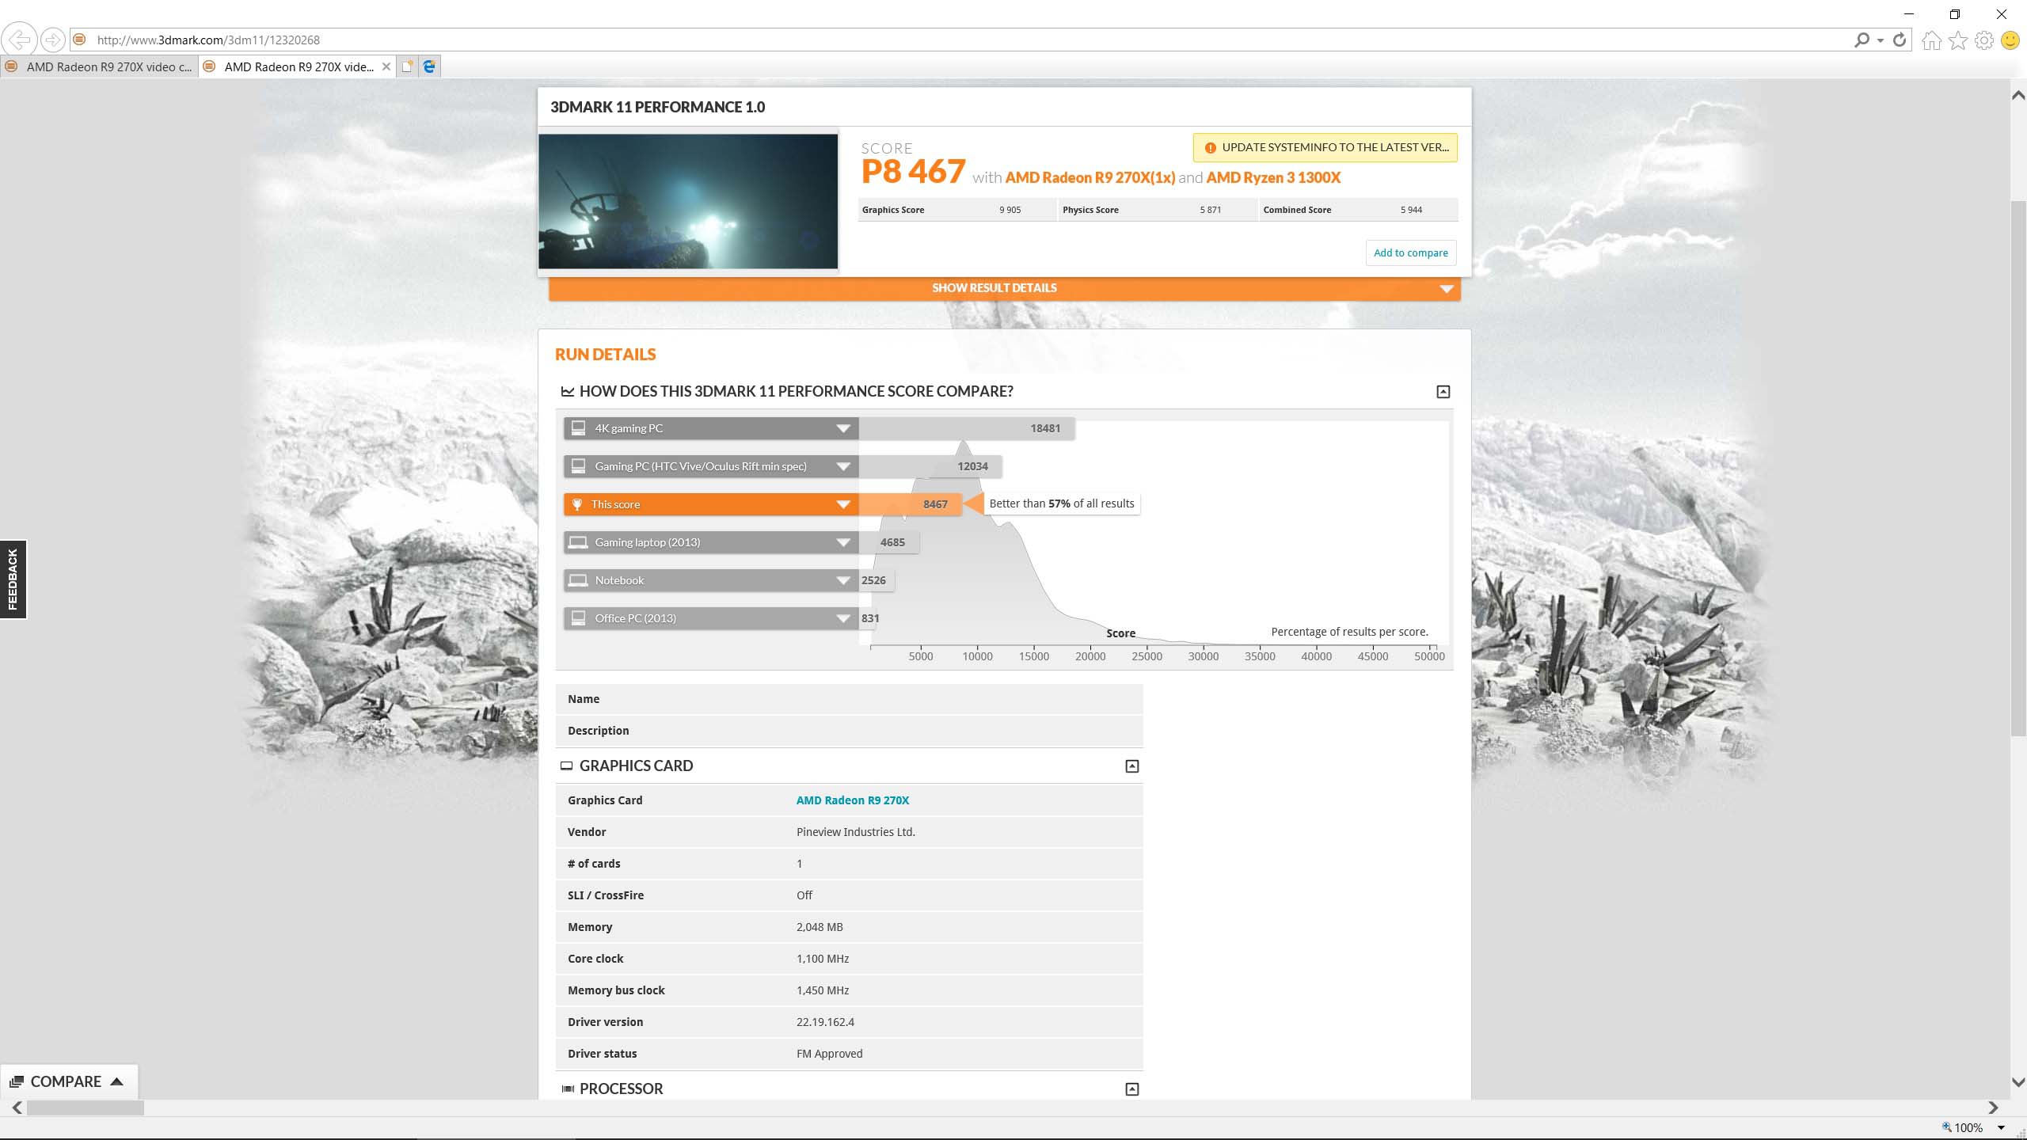Click the browser Back arrow button
This screenshot has width=2027, height=1140.
pyautogui.click(x=20, y=40)
